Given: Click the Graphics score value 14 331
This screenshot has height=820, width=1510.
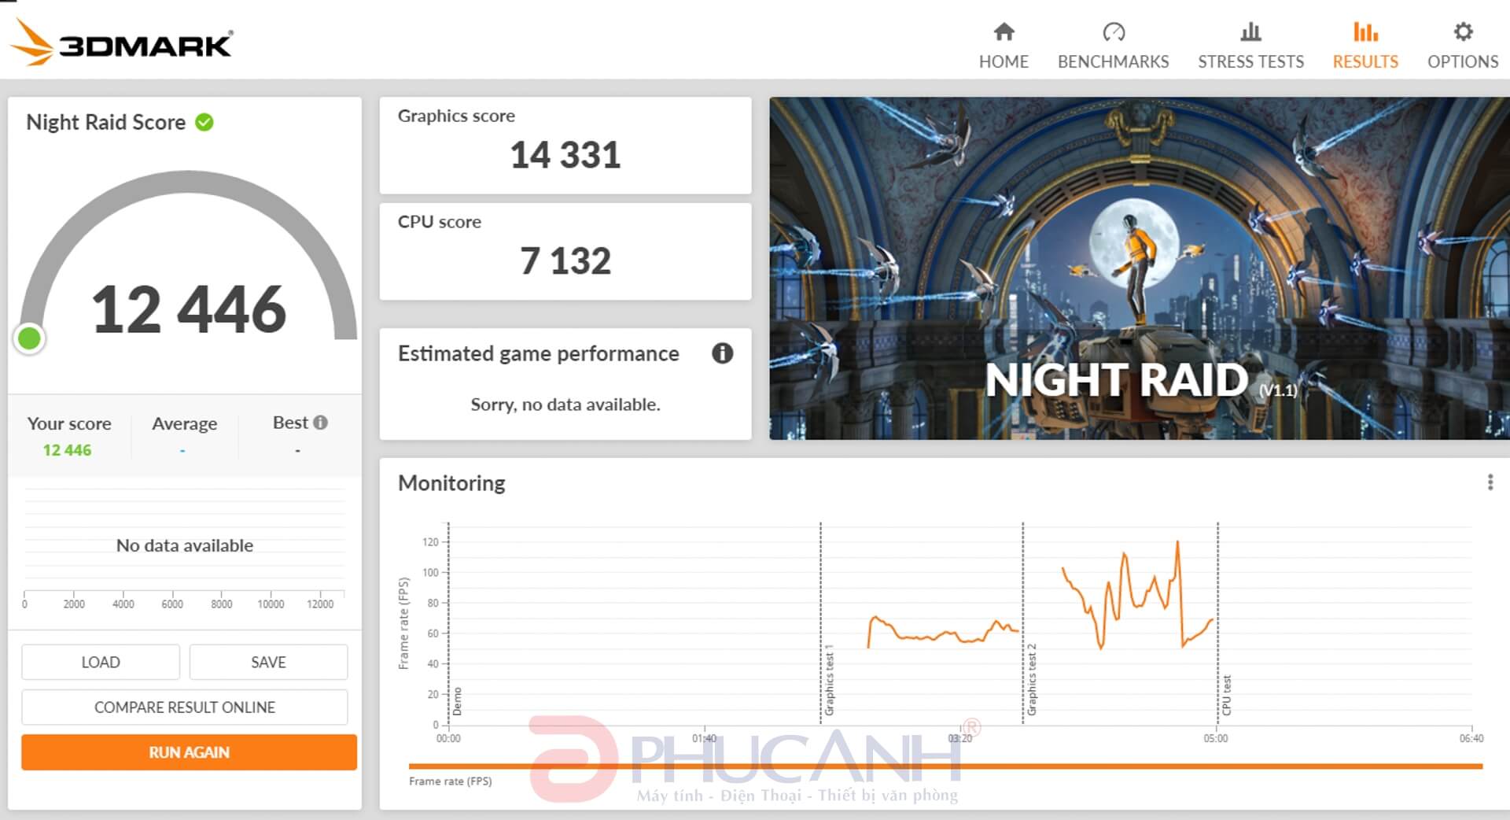Looking at the screenshot, I should [x=565, y=155].
